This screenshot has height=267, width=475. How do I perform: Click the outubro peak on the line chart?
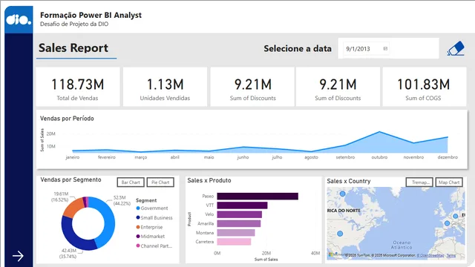pos(379,132)
